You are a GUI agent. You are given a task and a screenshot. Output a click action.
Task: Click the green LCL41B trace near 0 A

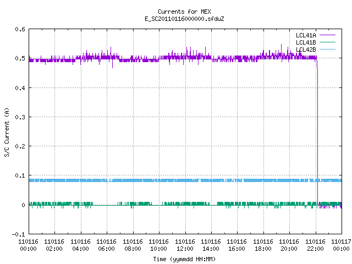coord(185,204)
